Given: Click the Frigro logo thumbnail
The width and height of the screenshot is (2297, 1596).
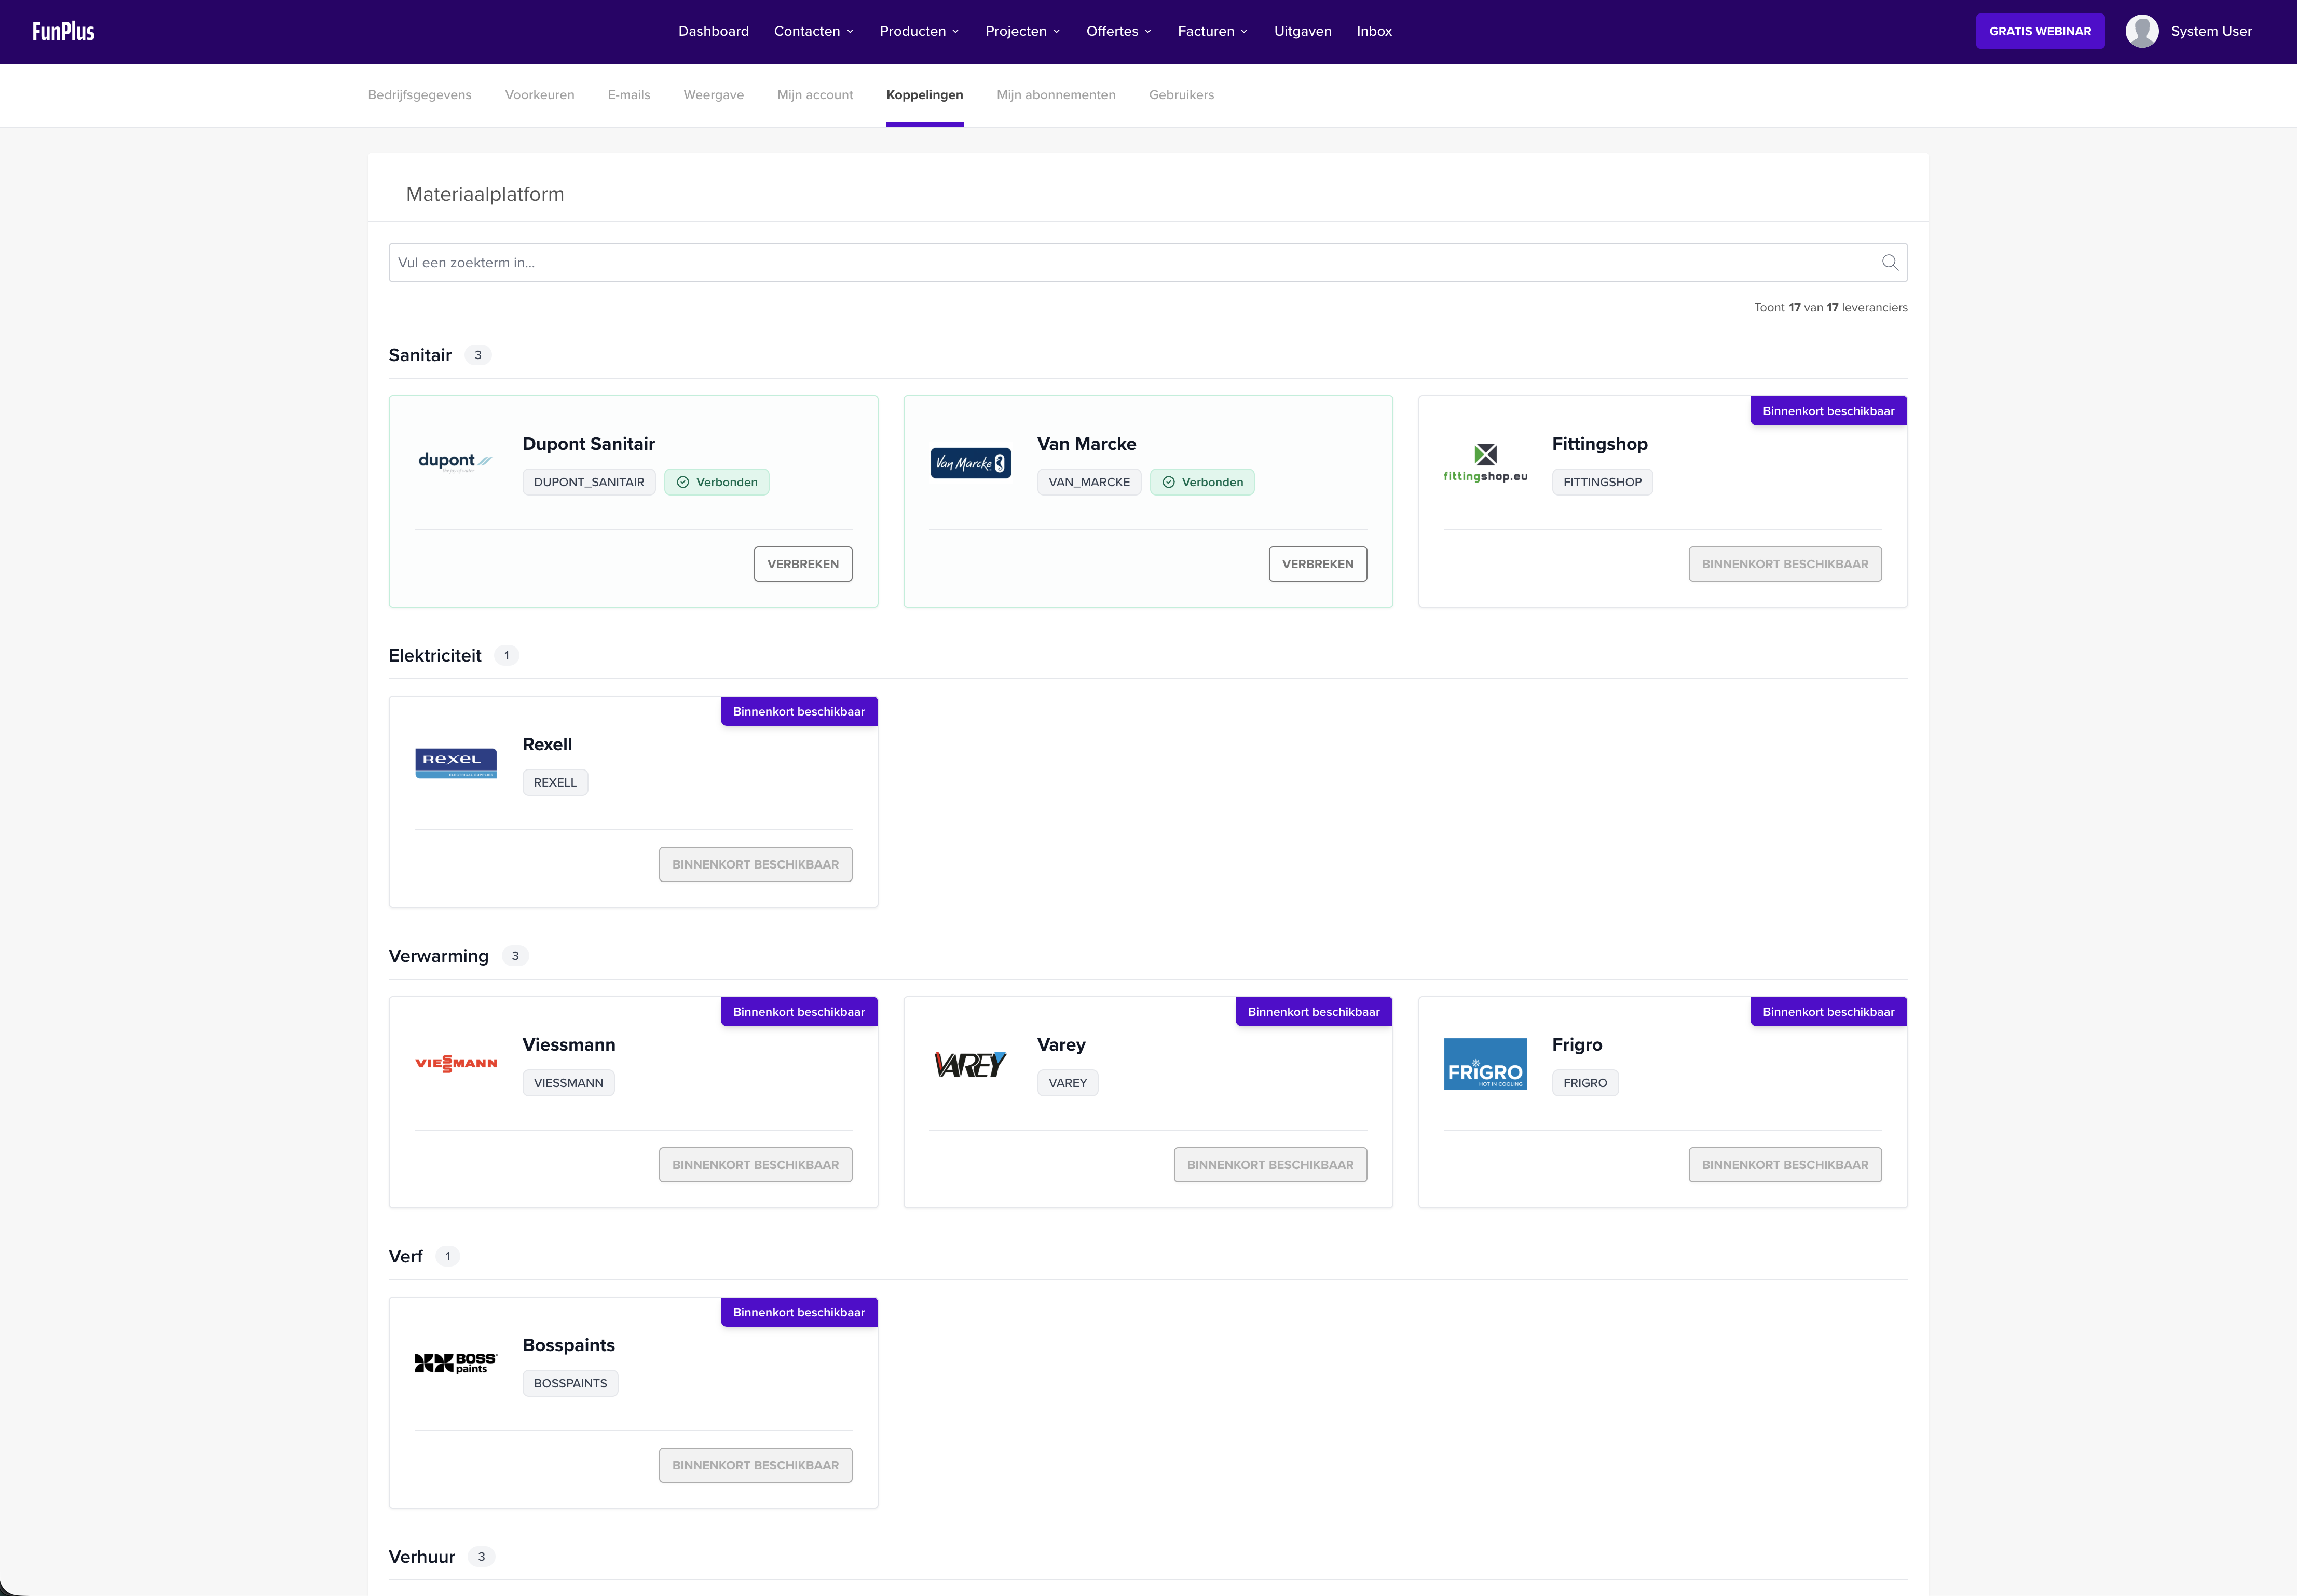Looking at the screenshot, I should 1485,1064.
